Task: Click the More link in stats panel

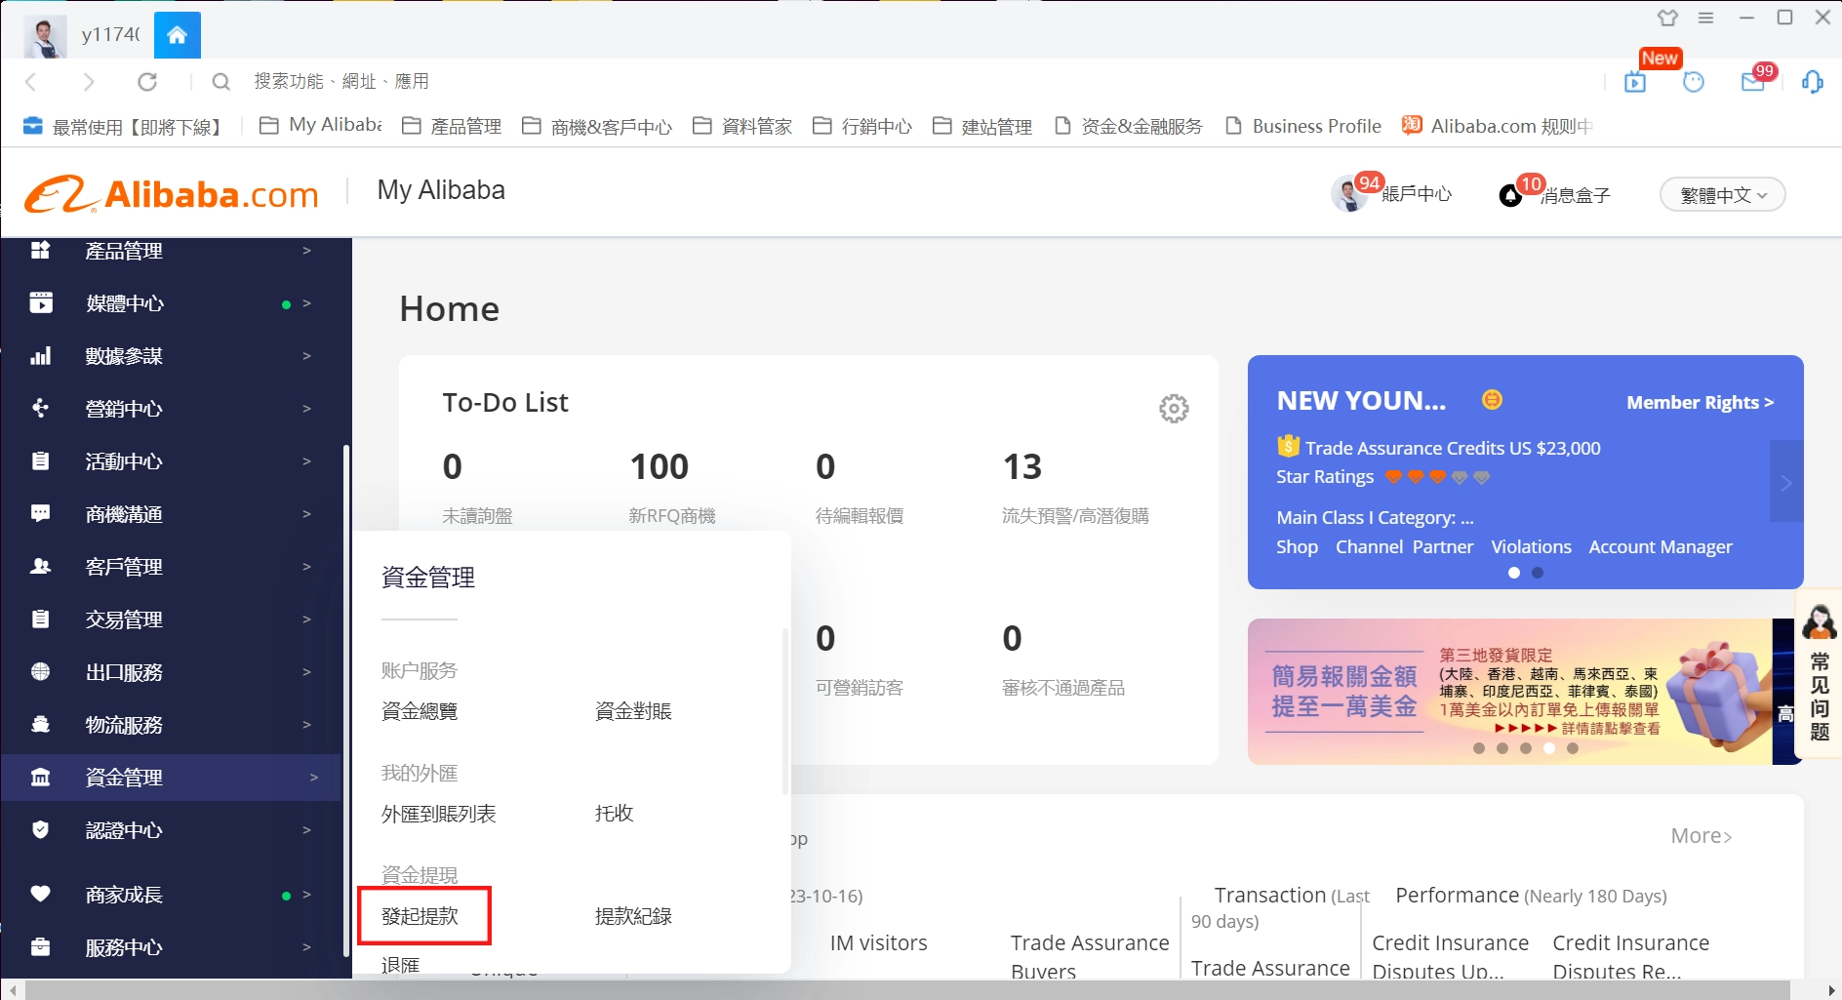Action: [1701, 836]
